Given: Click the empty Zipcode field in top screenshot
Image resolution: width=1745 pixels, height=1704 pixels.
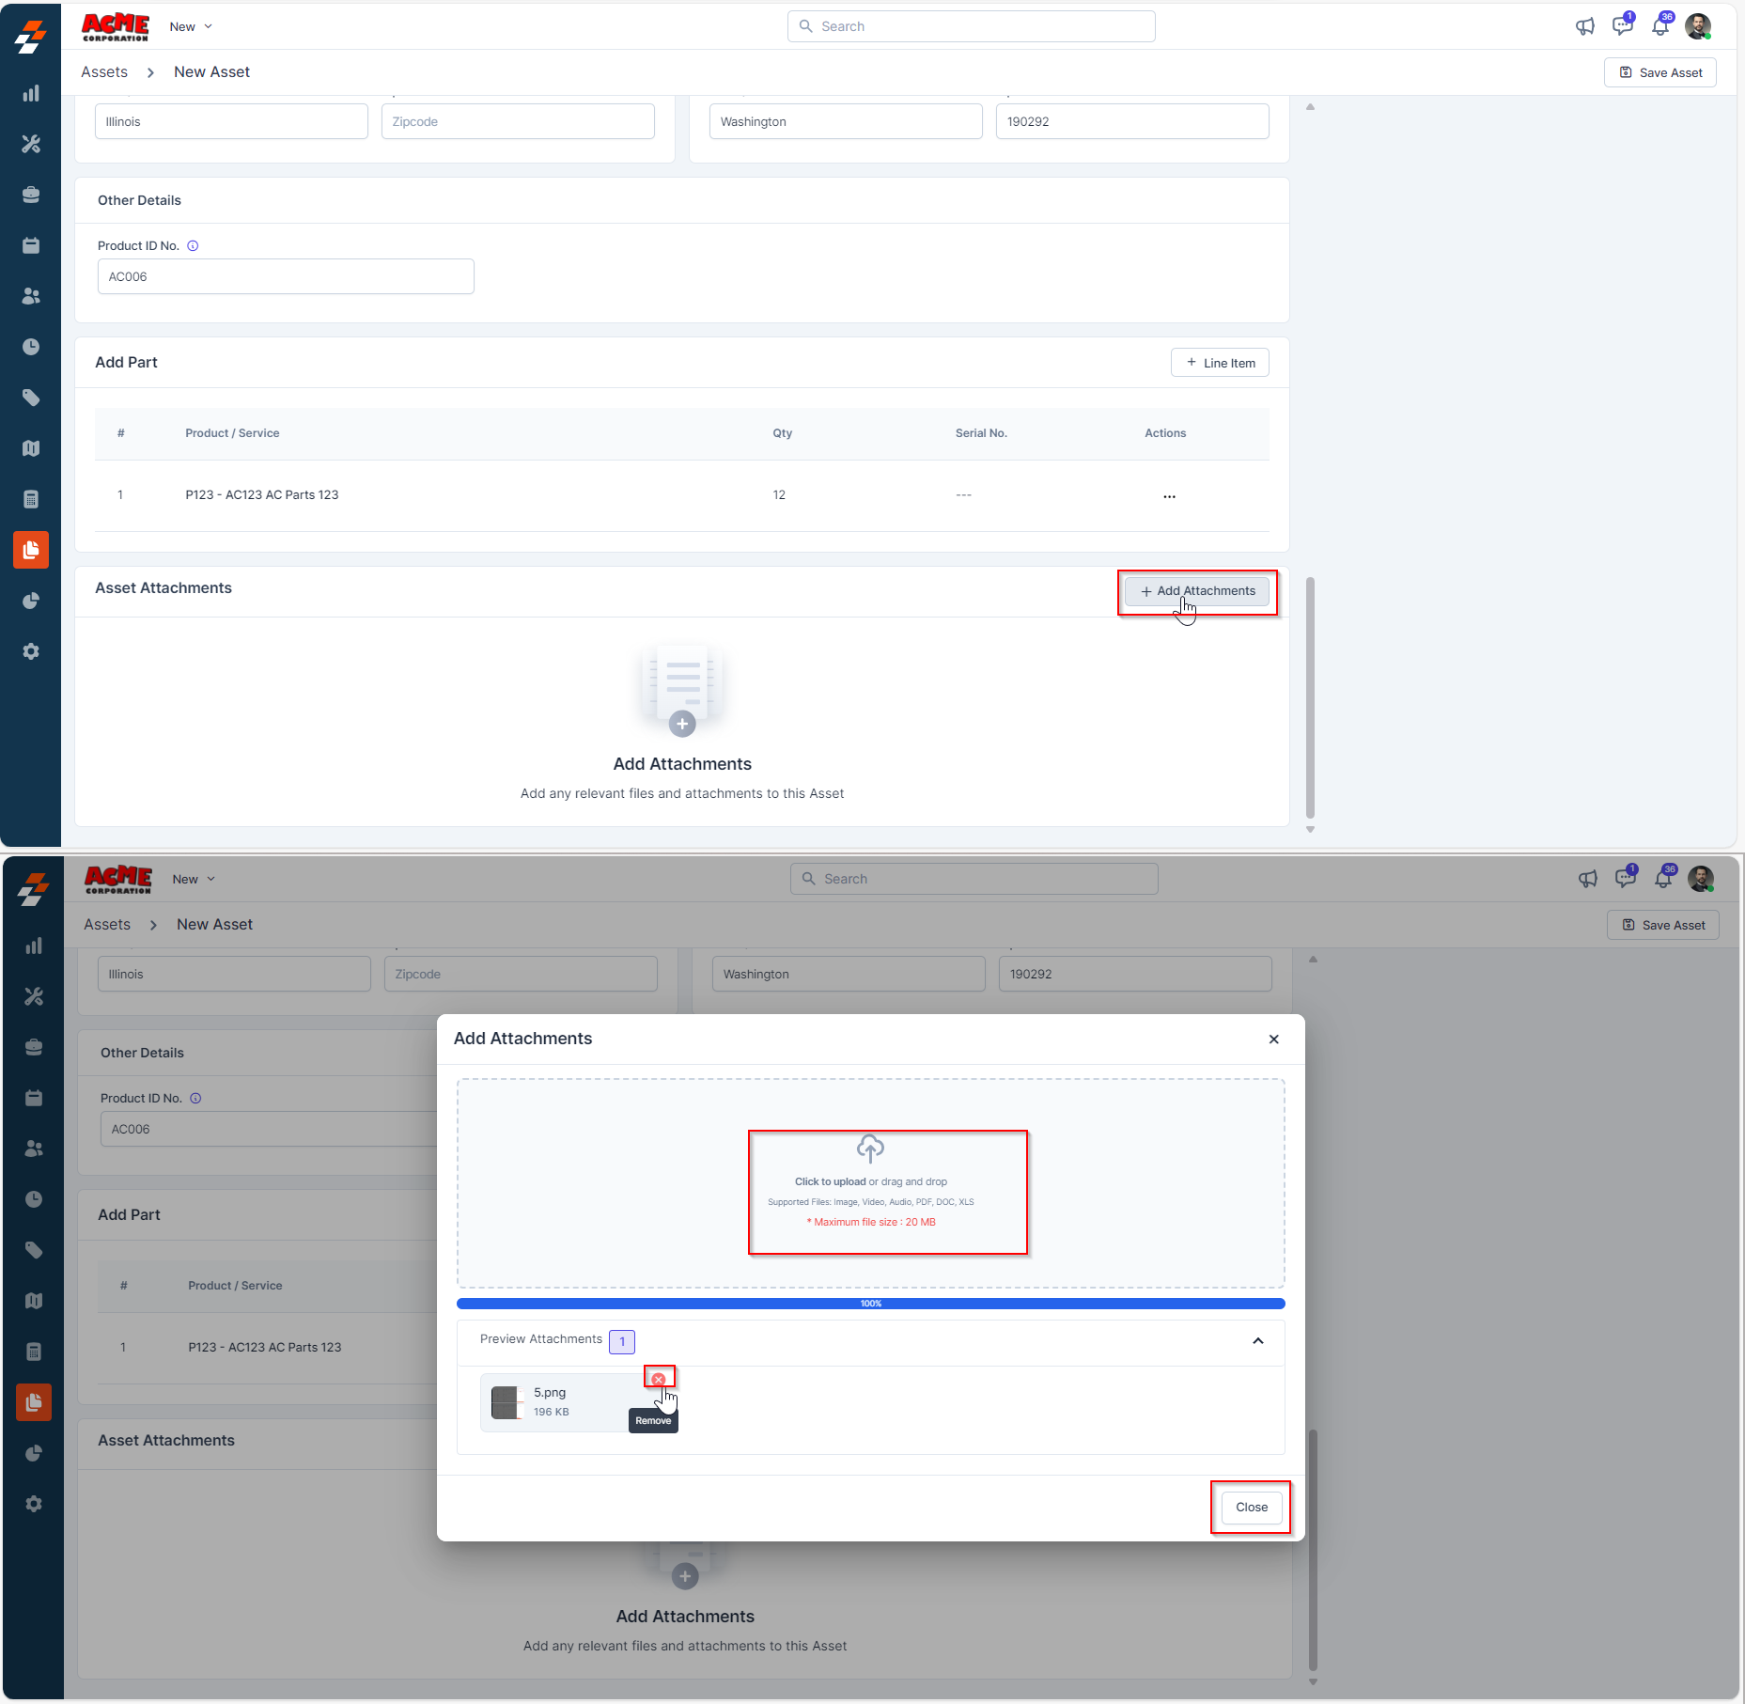Looking at the screenshot, I should click(518, 121).
